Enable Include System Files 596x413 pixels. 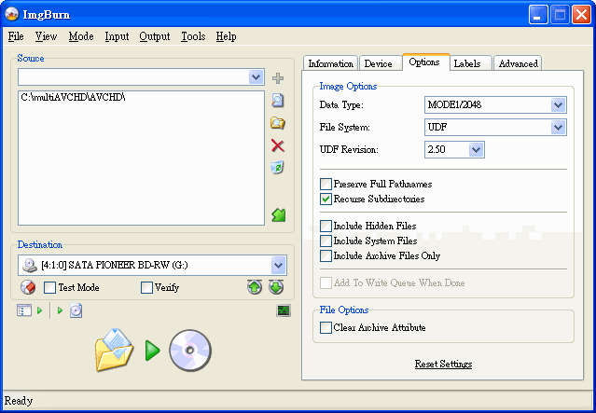pos(326,241)
